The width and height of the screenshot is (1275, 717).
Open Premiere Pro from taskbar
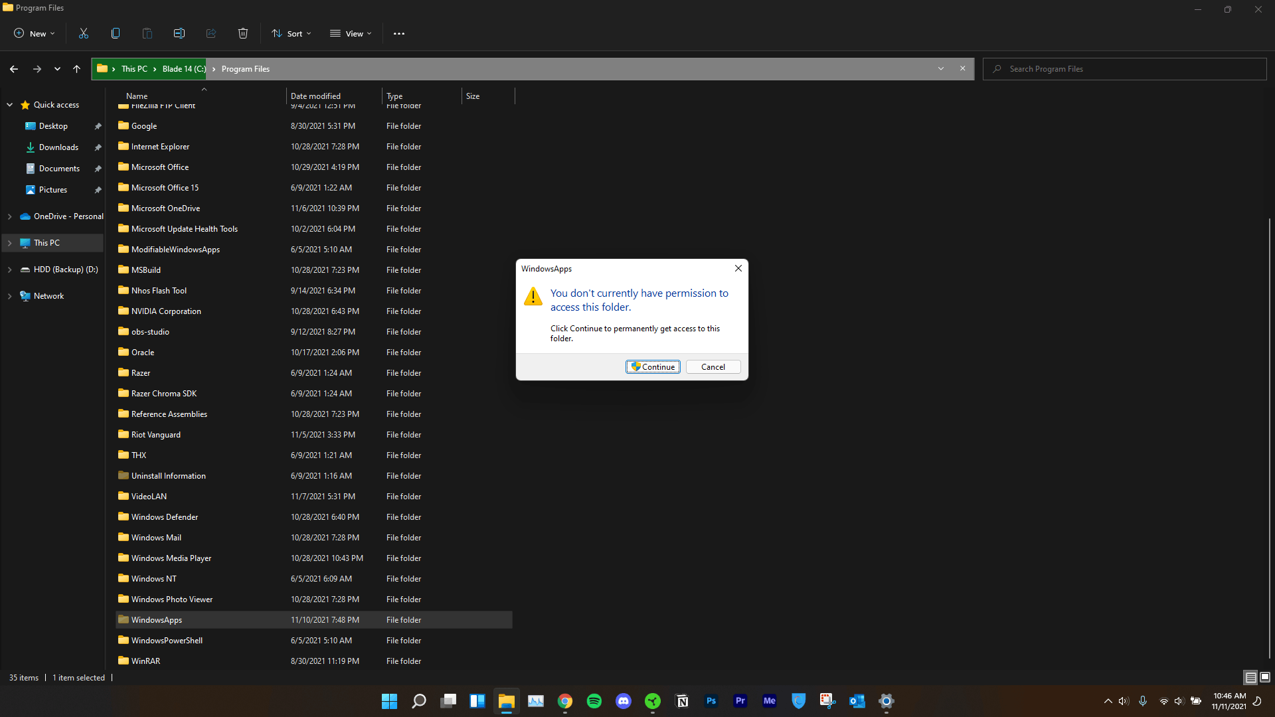click(740, 701)
